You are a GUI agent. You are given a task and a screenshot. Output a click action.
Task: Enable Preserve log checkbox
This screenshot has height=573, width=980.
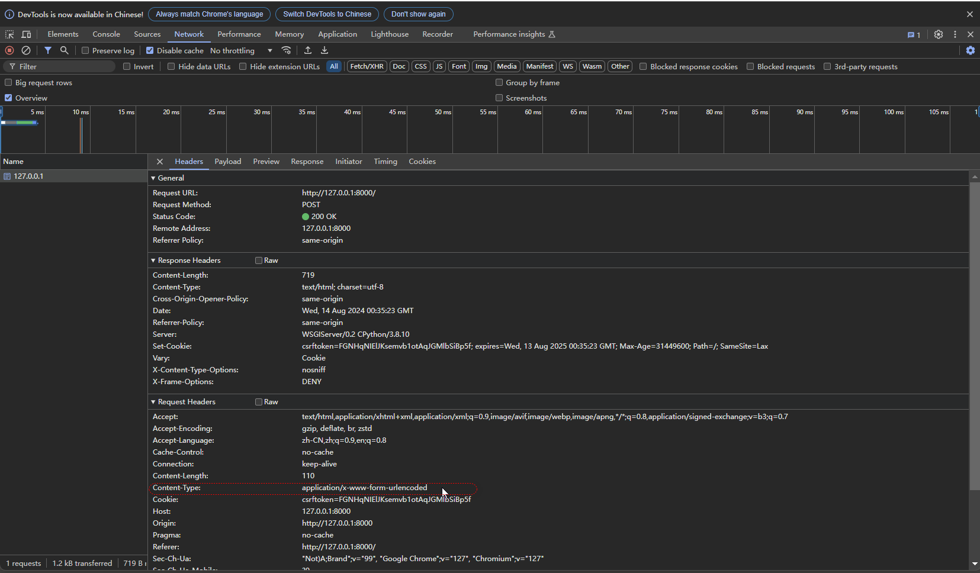85,50
